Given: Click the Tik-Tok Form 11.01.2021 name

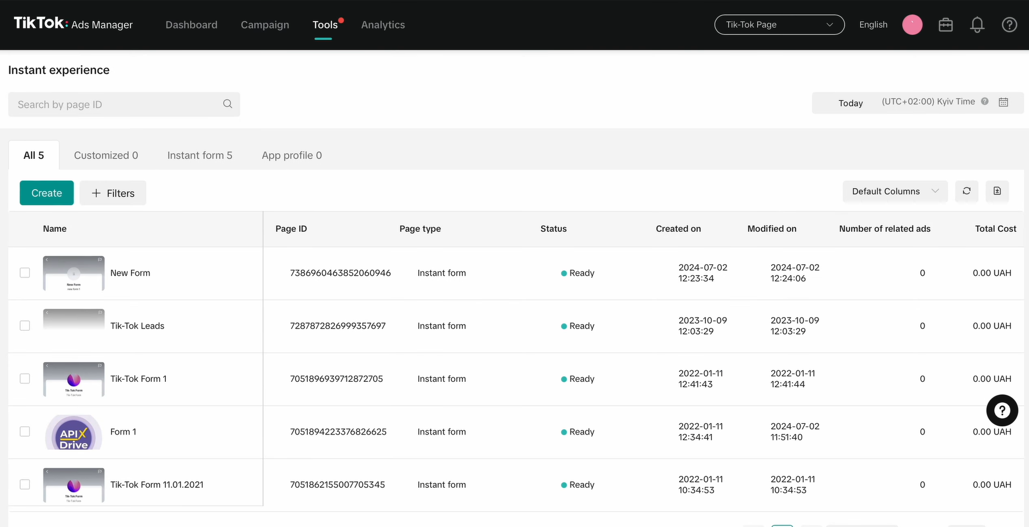Looking at the screenshot, I should (157, 484).
